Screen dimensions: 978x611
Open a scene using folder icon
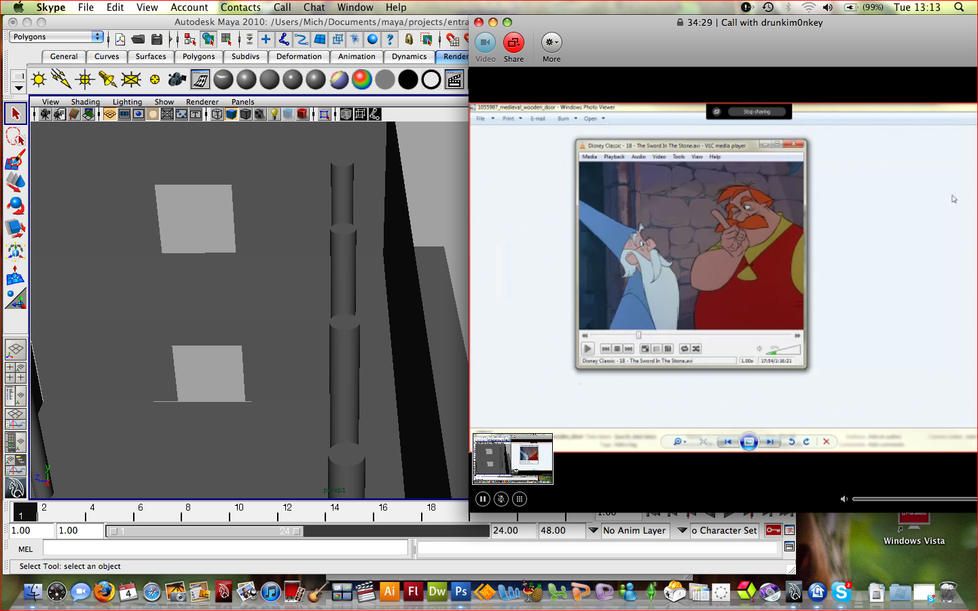[x=138, y=39]
